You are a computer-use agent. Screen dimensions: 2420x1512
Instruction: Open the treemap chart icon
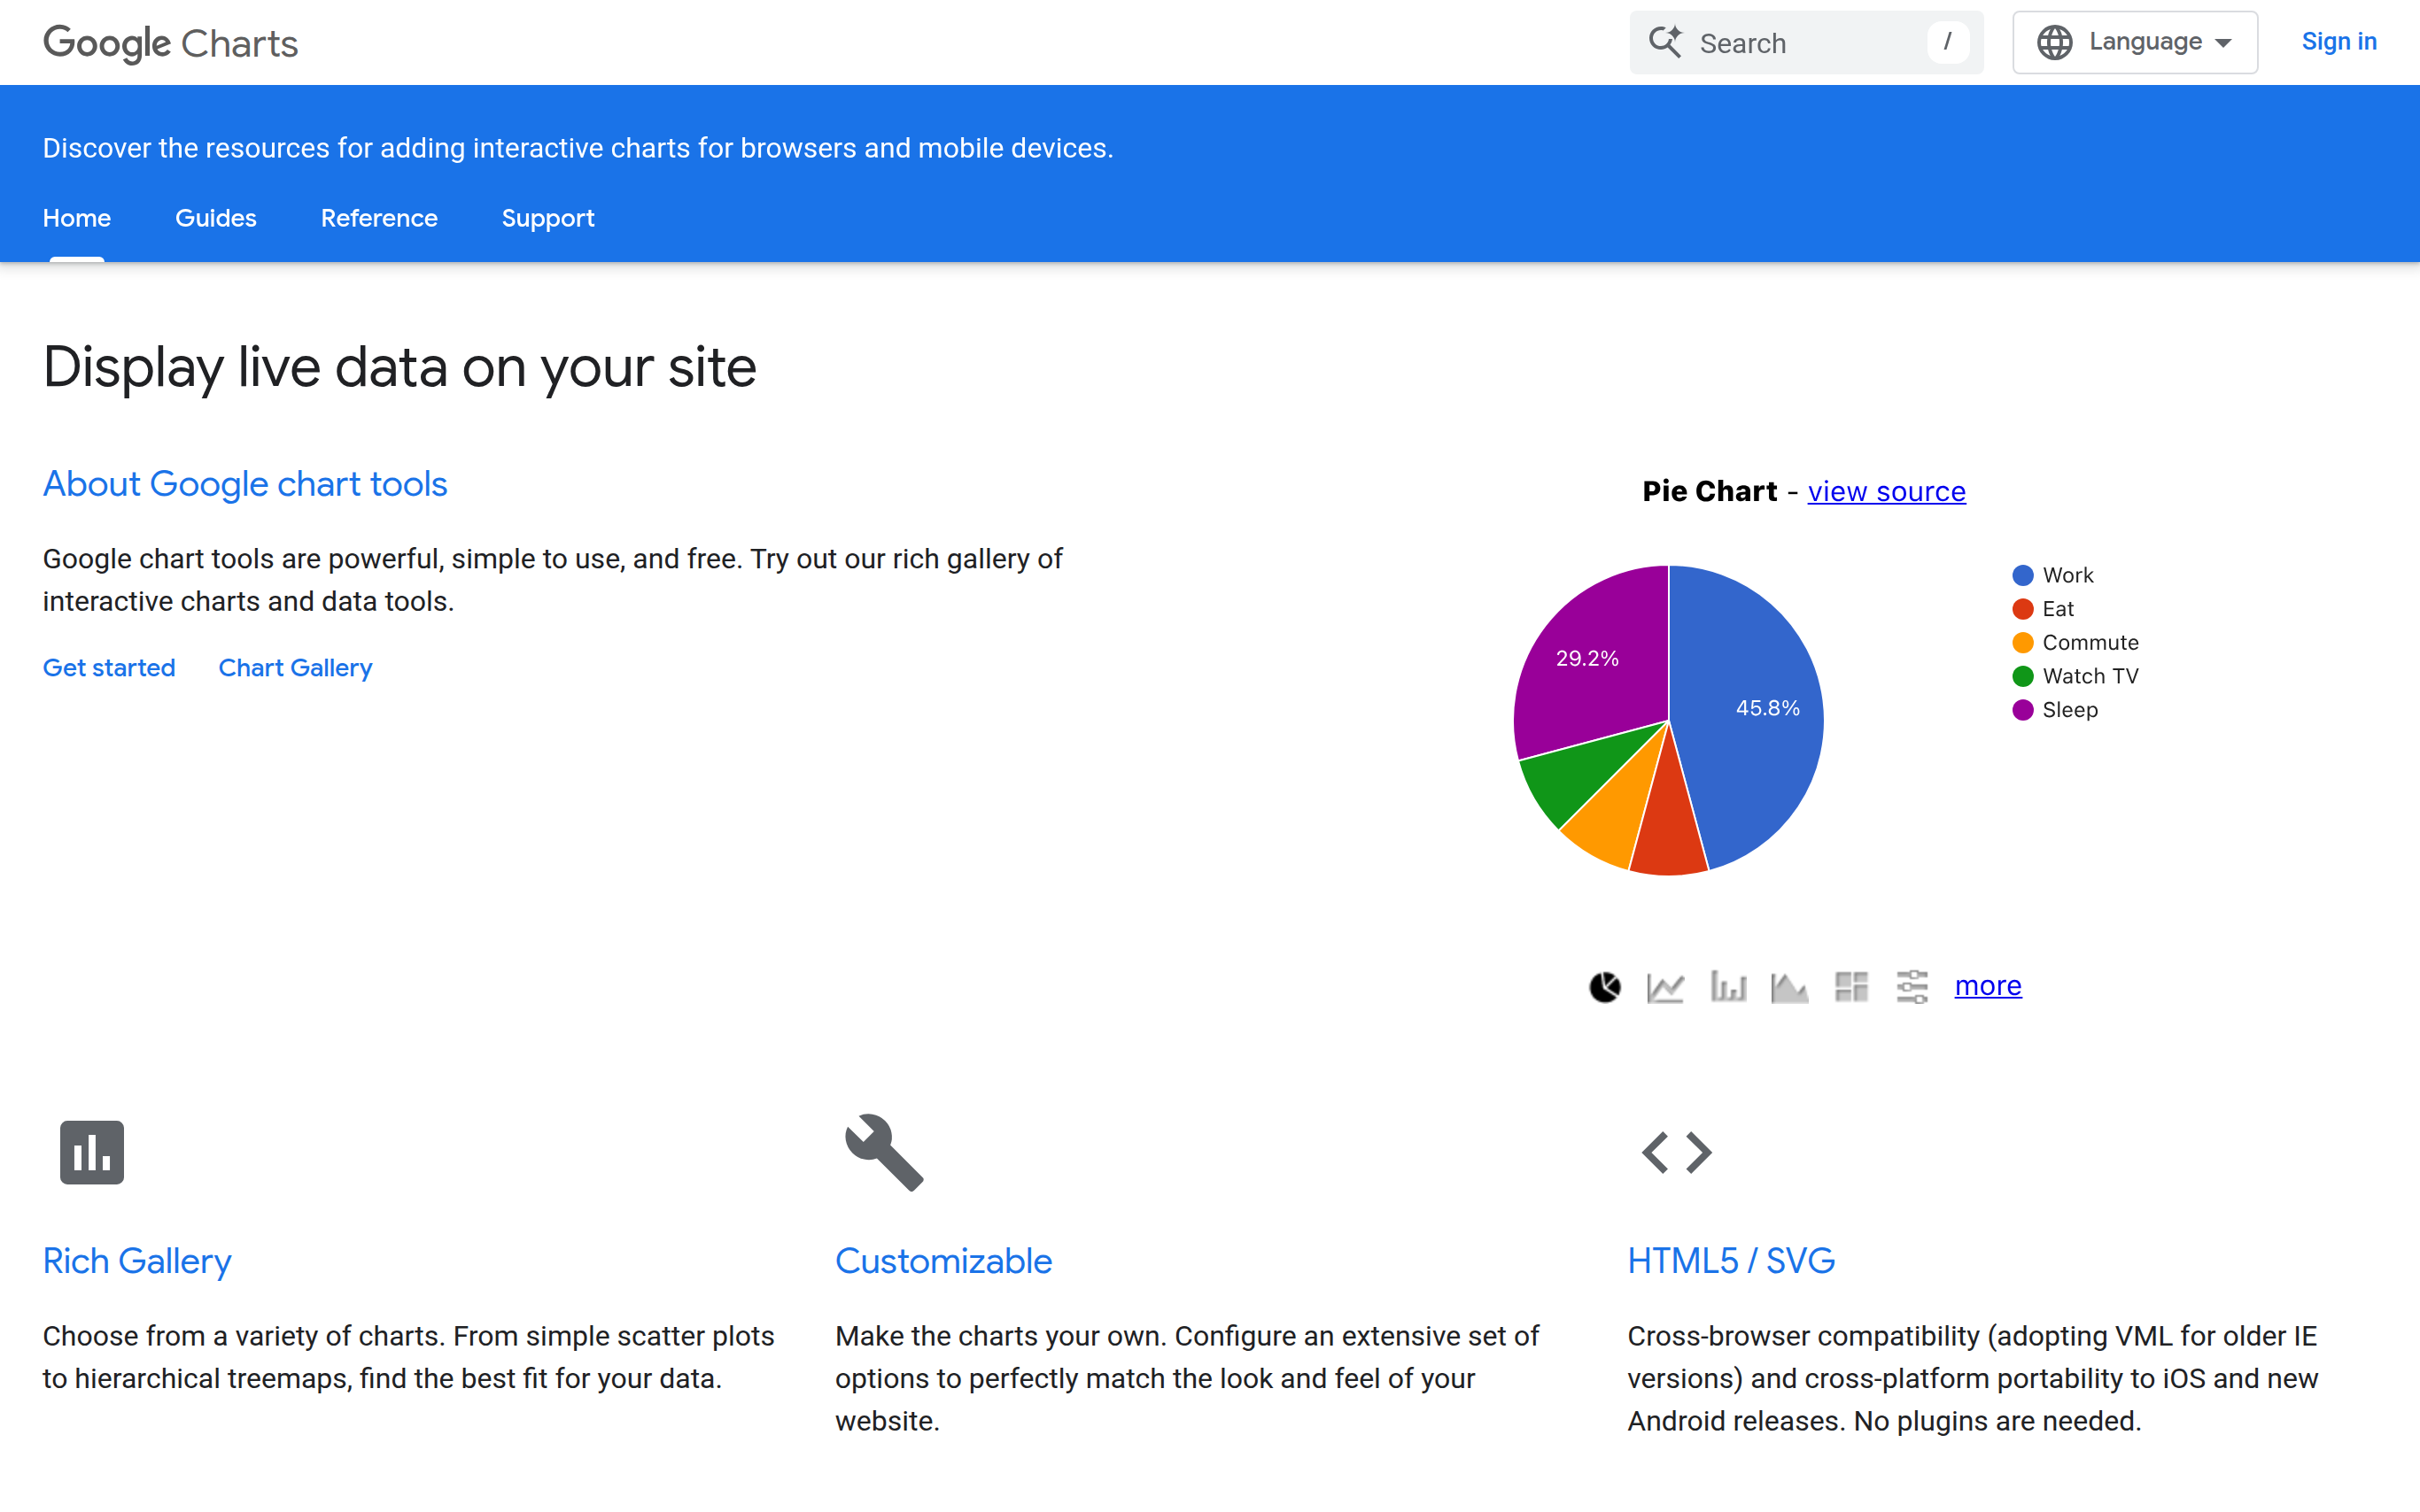(1850, 987)
